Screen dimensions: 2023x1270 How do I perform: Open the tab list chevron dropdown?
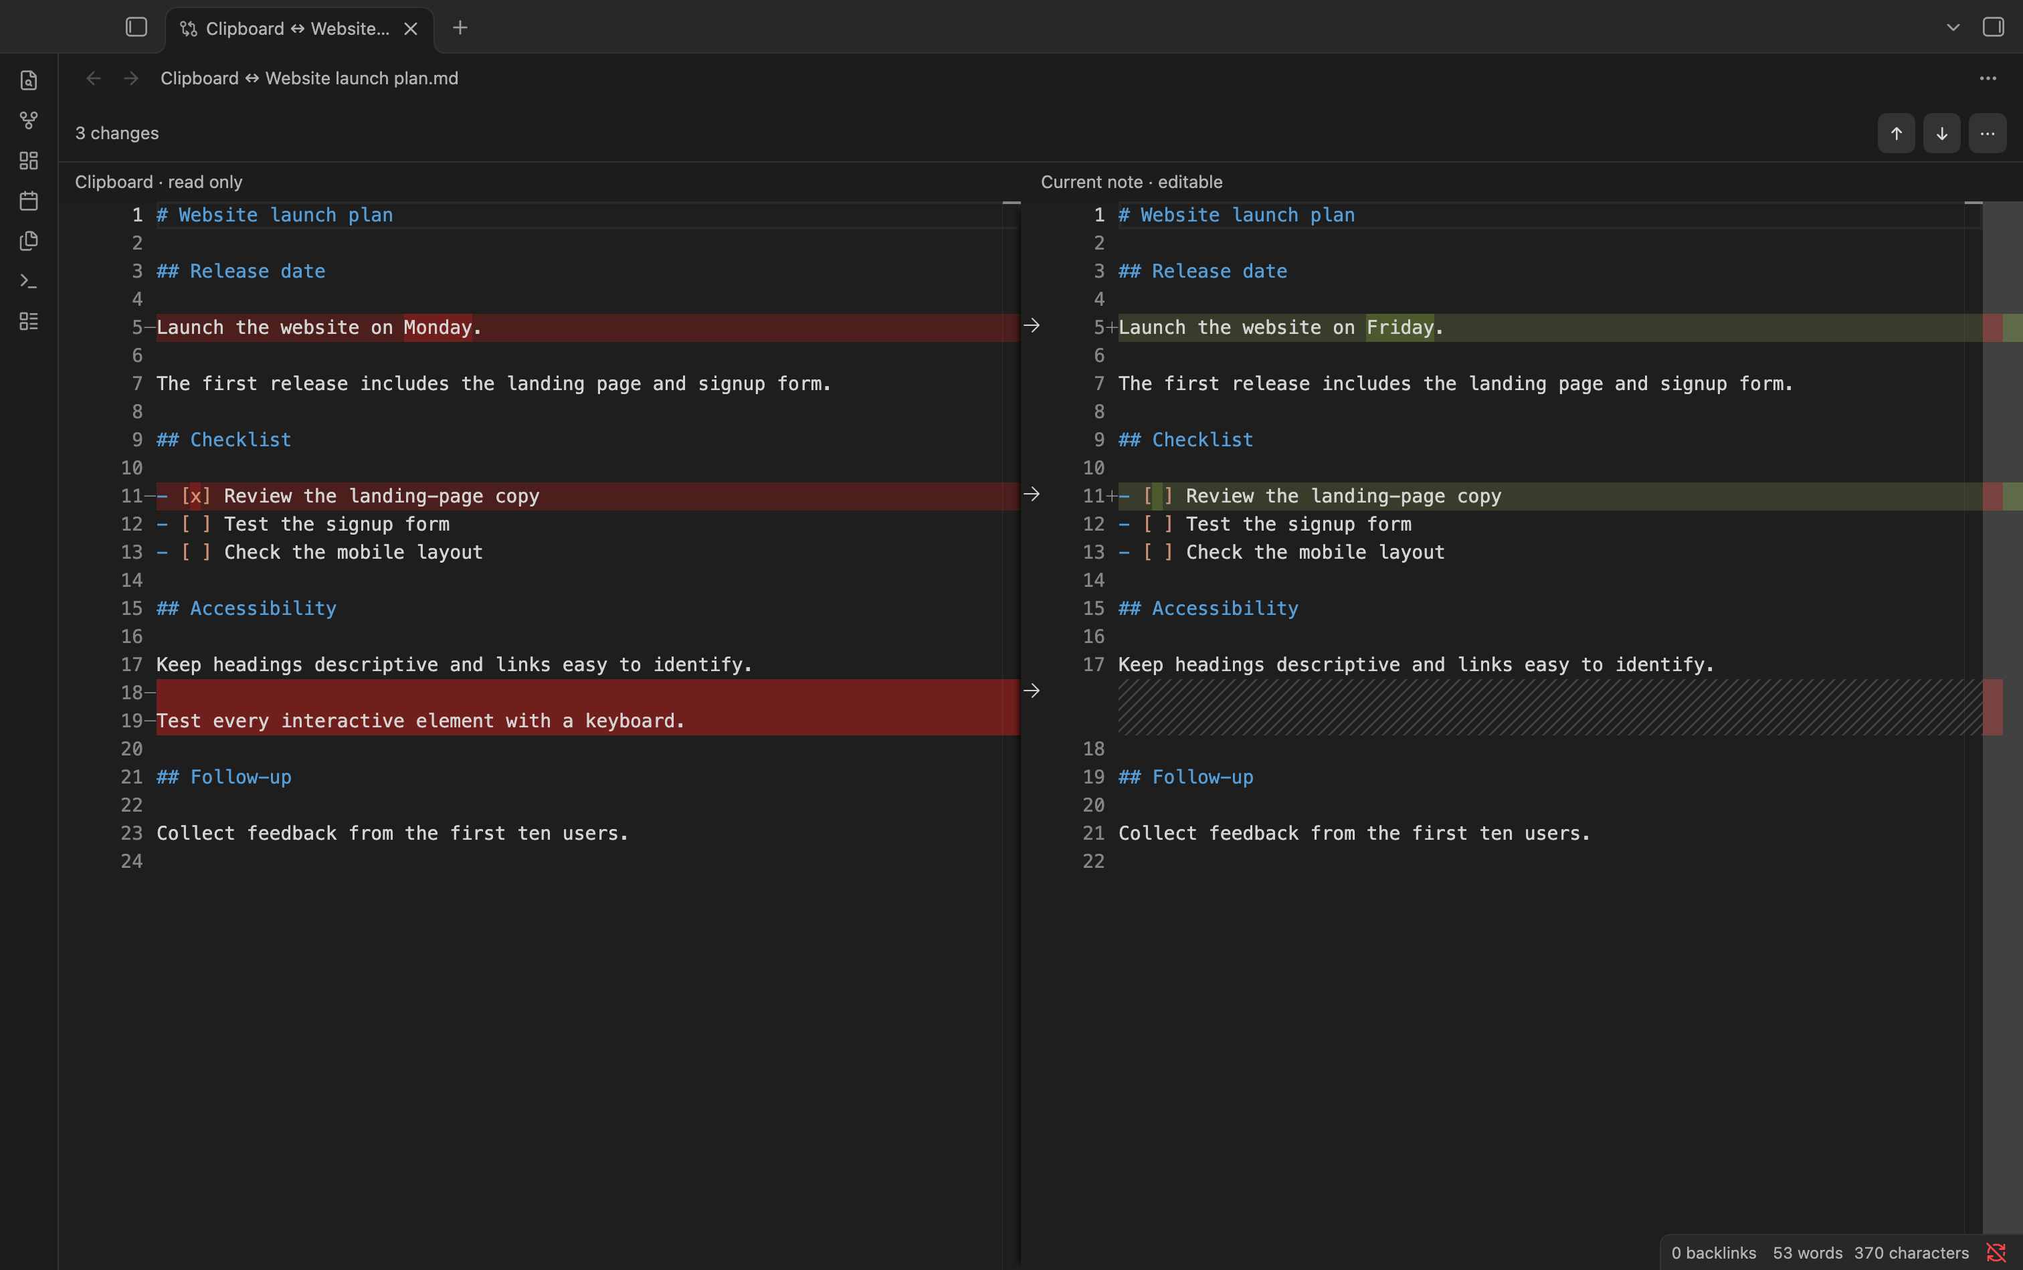(1953, 27)
